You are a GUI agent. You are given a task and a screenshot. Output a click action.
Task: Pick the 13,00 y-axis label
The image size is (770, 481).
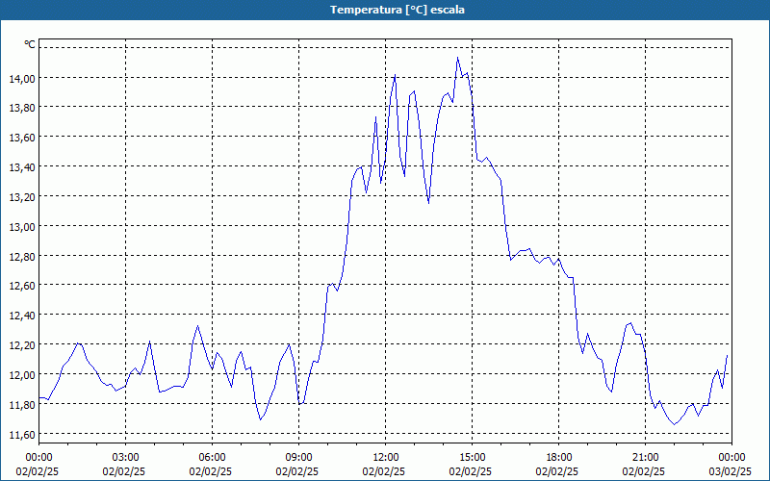(x=22, y=227)
